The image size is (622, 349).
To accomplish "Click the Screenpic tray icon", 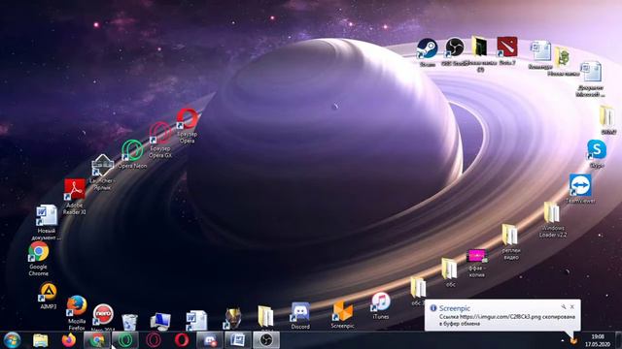I will coord(573,340).
